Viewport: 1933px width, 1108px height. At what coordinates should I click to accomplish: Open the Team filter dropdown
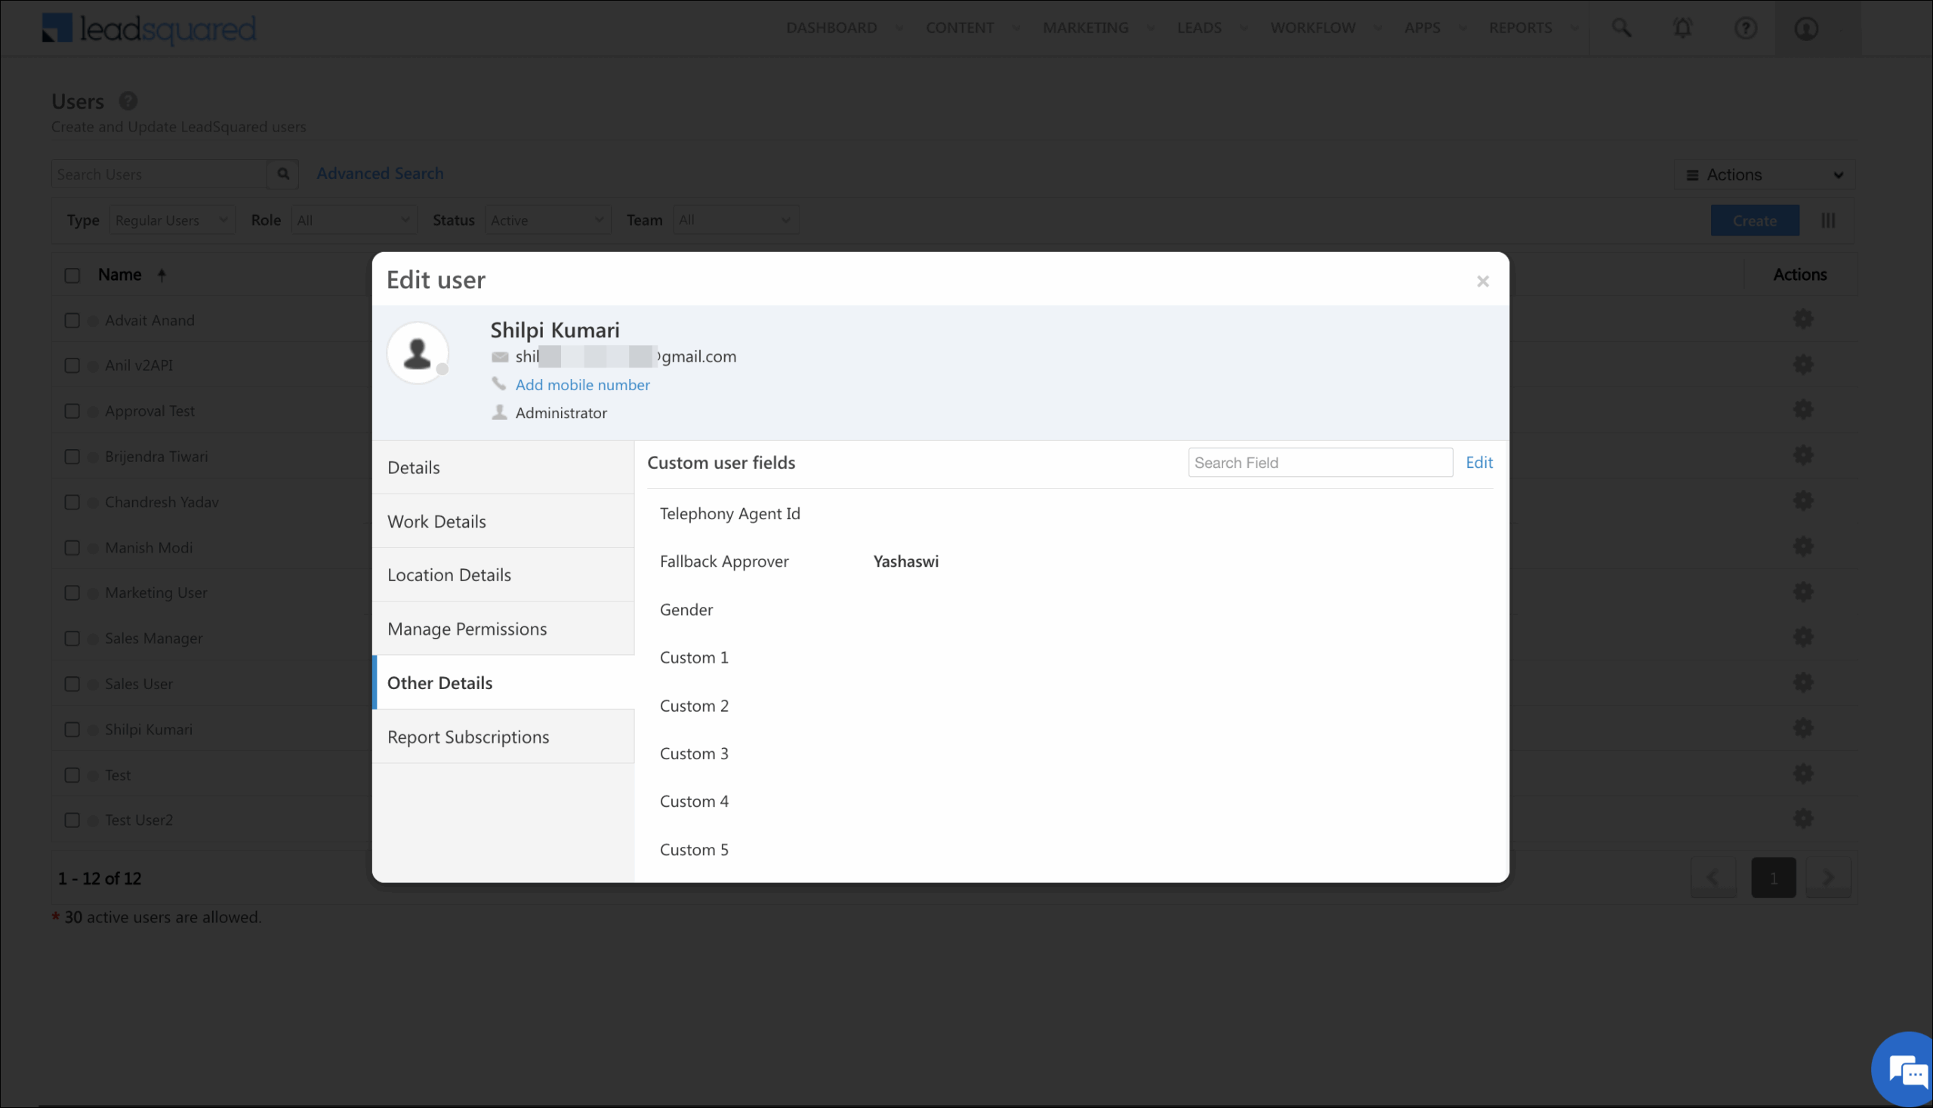(x=735, y=220)
